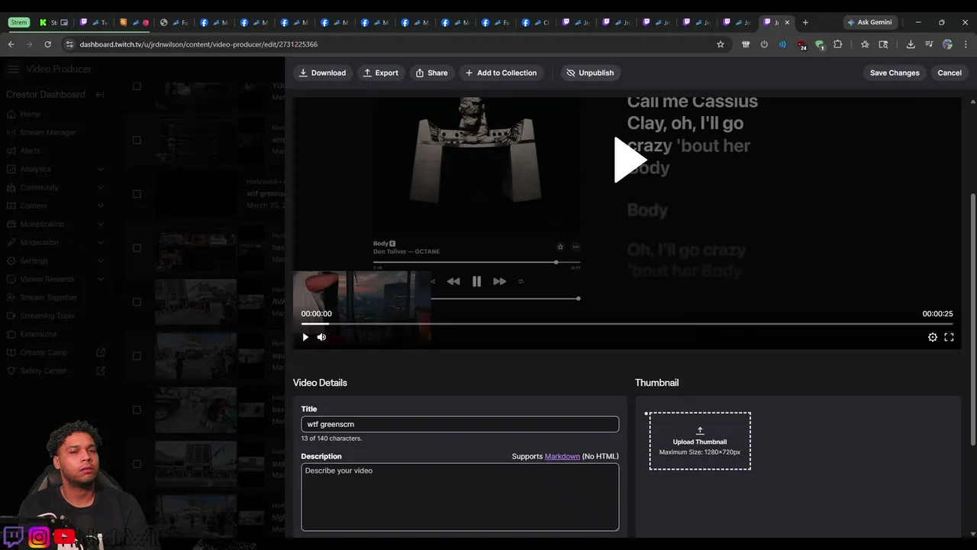Click the upload thumbnail arrow icon
The height and width of the screenshot is (550, 977).
(x=700, y=431)
